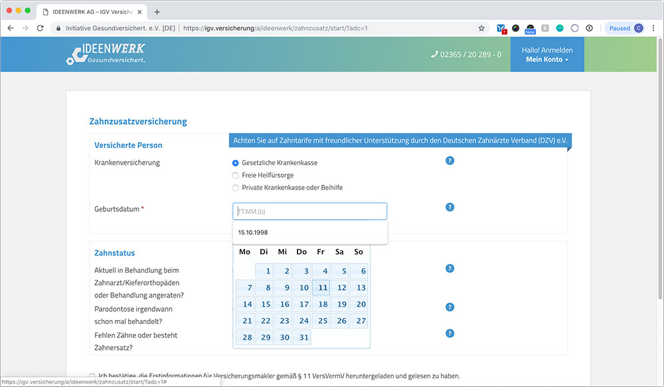Click the Versicherte Person section title
664x387 pixels.
coord(128,145)
